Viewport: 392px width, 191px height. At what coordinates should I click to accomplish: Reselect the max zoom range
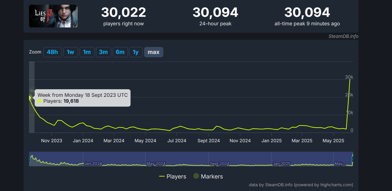154,52
